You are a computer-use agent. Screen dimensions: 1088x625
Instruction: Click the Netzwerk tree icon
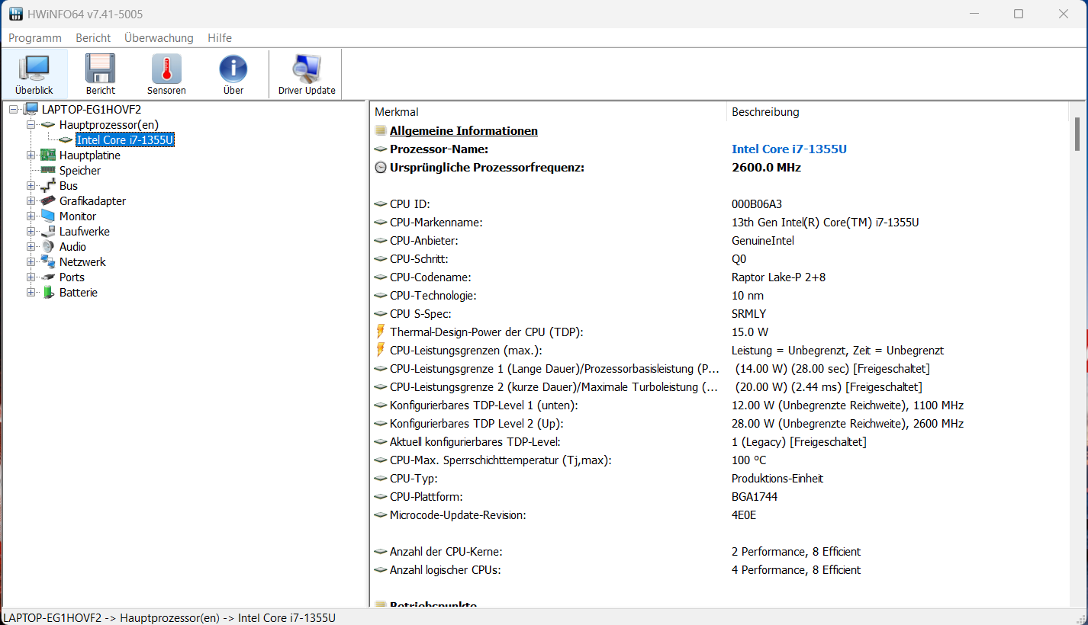[48, 261]
